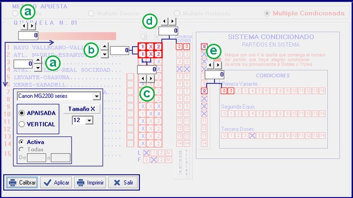Click right arrow of stepper d
This screenshot has height=198, width=353.
[x=173, y=21]
